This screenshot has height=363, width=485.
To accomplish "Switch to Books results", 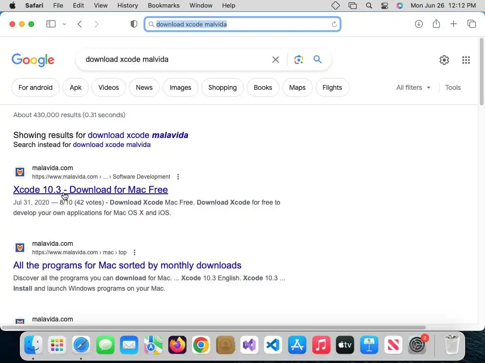I will tap(263, 87).
